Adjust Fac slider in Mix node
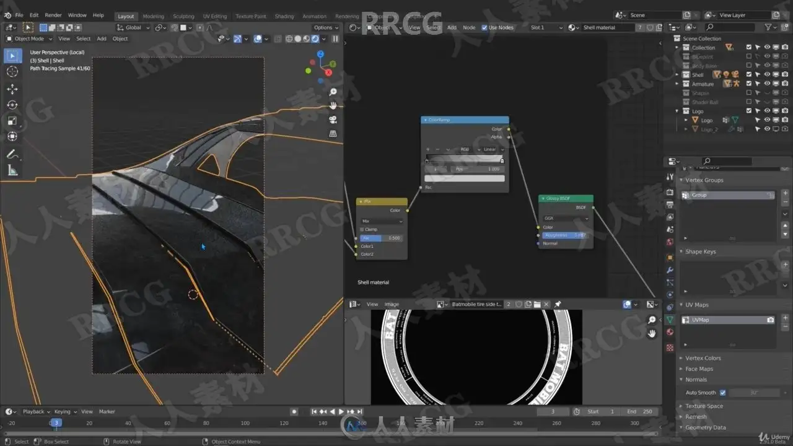The height and width of the screenshot is (446, 793). 382,238
